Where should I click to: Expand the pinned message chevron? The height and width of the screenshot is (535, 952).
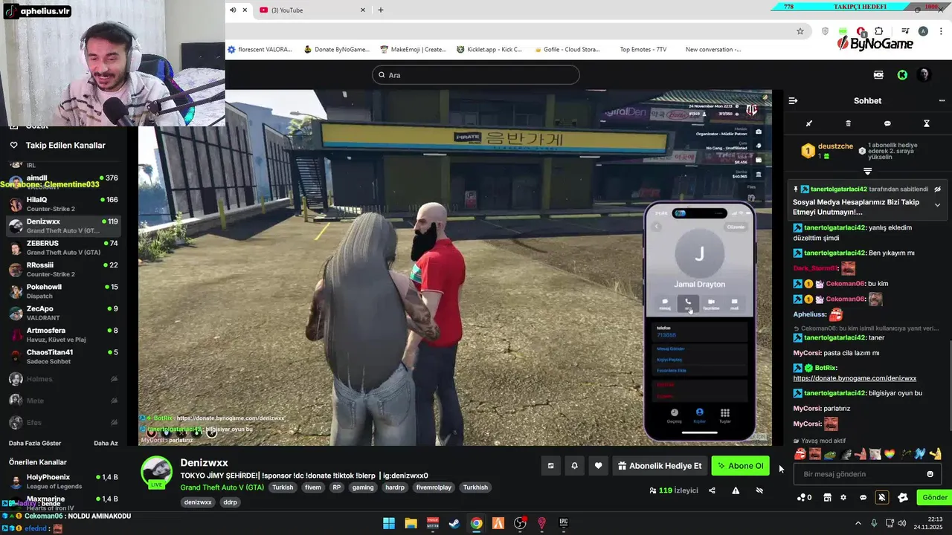point(937,204)
